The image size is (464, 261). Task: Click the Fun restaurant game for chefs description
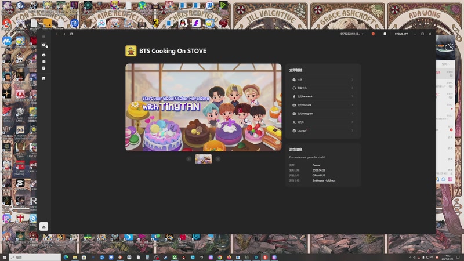(307, 157)
